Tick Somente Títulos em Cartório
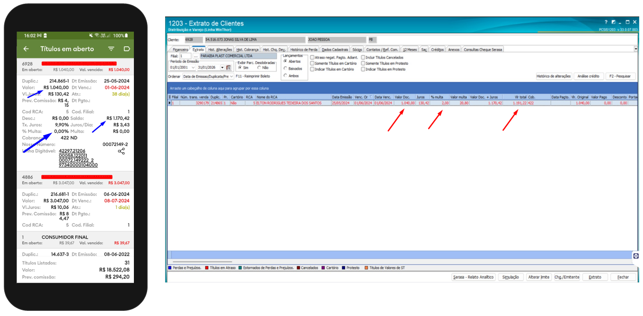This screenshot has width=643, height=316. (x=312, y=63)
